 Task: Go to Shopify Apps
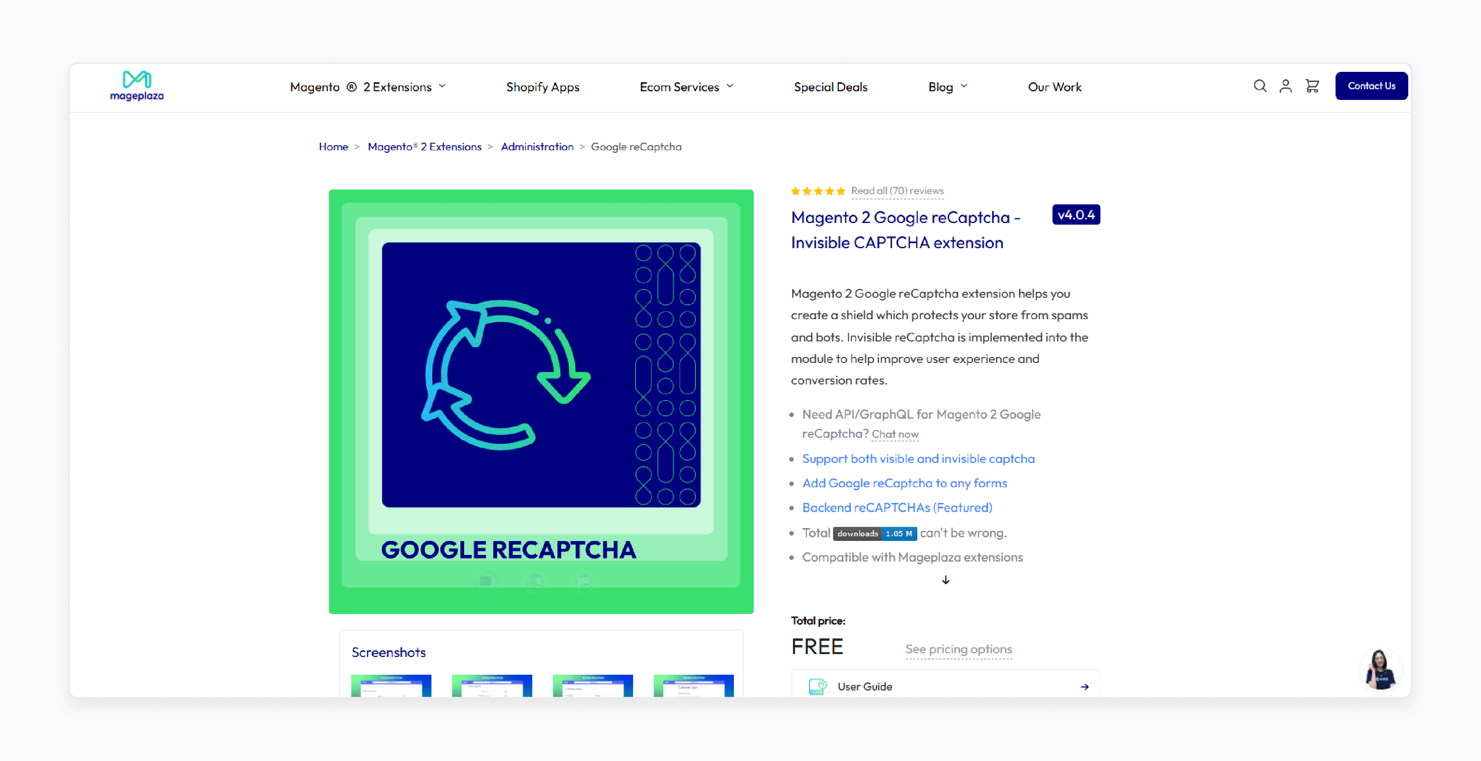point(542,87)
